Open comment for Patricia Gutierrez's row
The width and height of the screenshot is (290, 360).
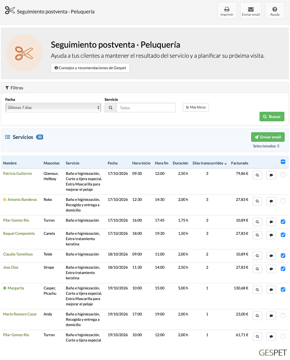coord(271,175)
